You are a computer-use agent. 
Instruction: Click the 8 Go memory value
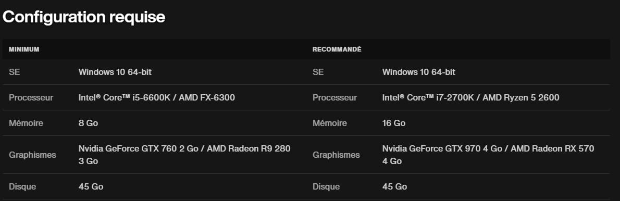click(88, 123)
